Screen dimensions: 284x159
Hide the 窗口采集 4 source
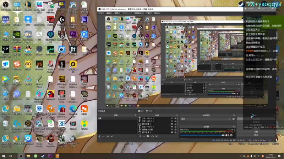pyautogui.click(x=172, y=124)
